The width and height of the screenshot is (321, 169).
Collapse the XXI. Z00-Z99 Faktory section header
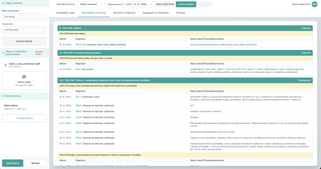coord(185,80)
